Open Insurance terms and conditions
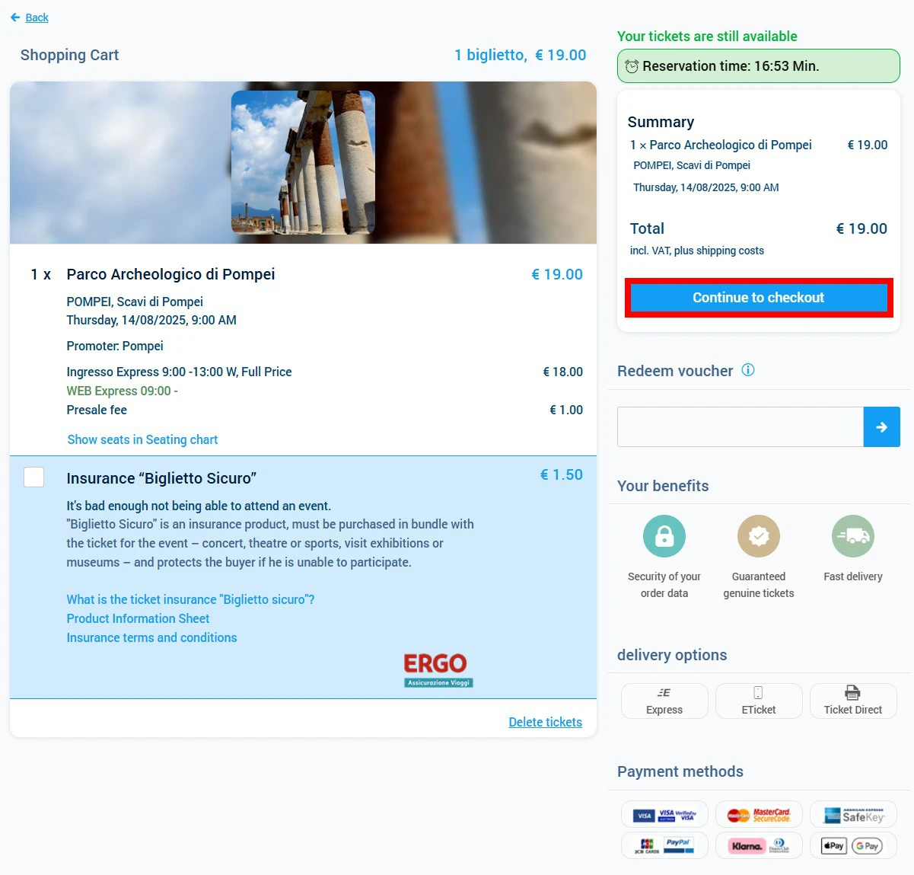This screenshot has width=914, height=875. click(x=151, y=637)
